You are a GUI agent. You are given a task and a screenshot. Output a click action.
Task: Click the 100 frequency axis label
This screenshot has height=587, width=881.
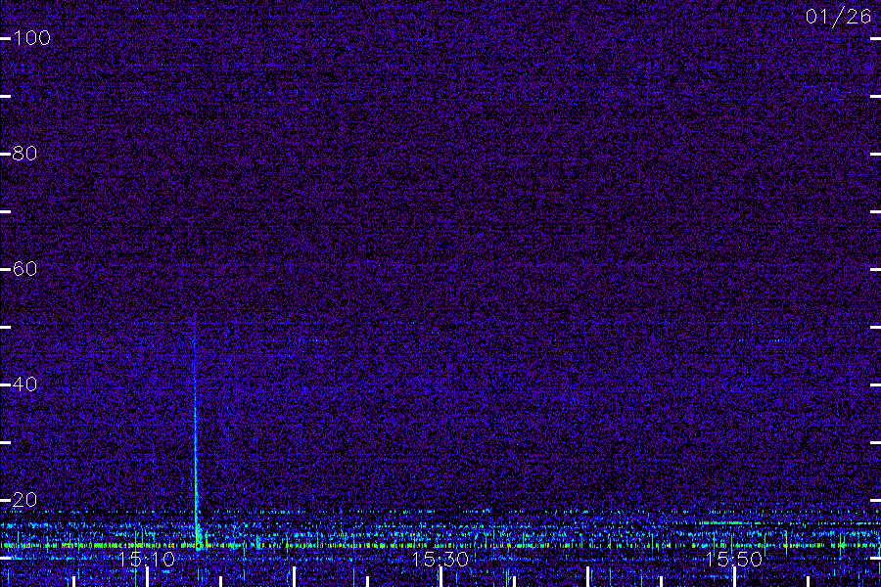[x=31, y=38]
